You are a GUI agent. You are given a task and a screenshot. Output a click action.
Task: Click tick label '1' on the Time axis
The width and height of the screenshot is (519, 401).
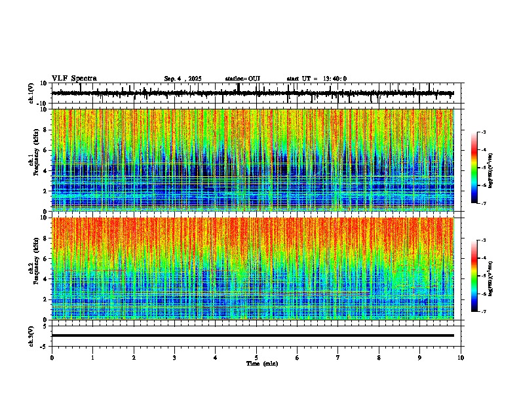point(92,358)
